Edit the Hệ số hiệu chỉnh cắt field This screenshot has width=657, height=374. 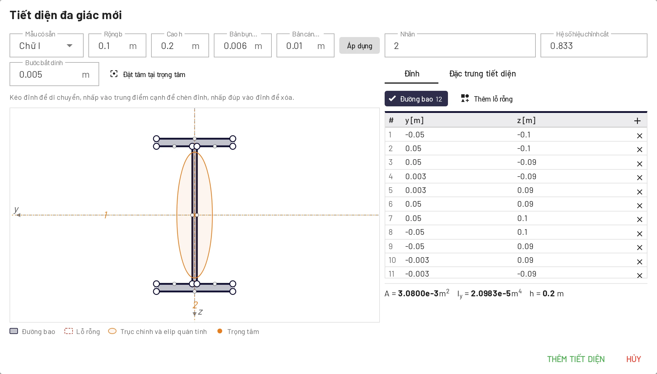pyautogui.click(x=594, y=46)
